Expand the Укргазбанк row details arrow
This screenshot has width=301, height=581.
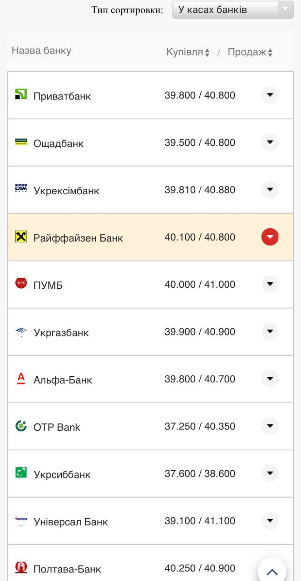270,331
